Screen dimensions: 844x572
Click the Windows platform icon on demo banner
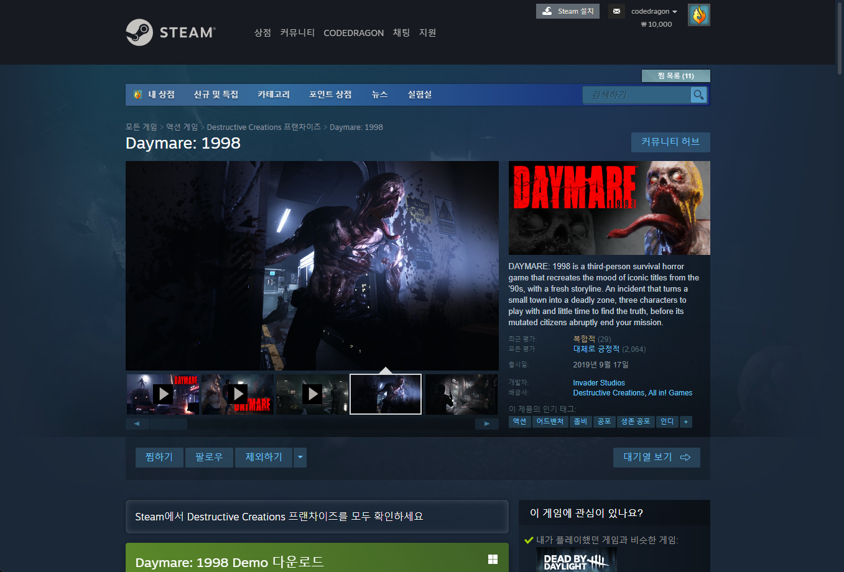(493, 559)
